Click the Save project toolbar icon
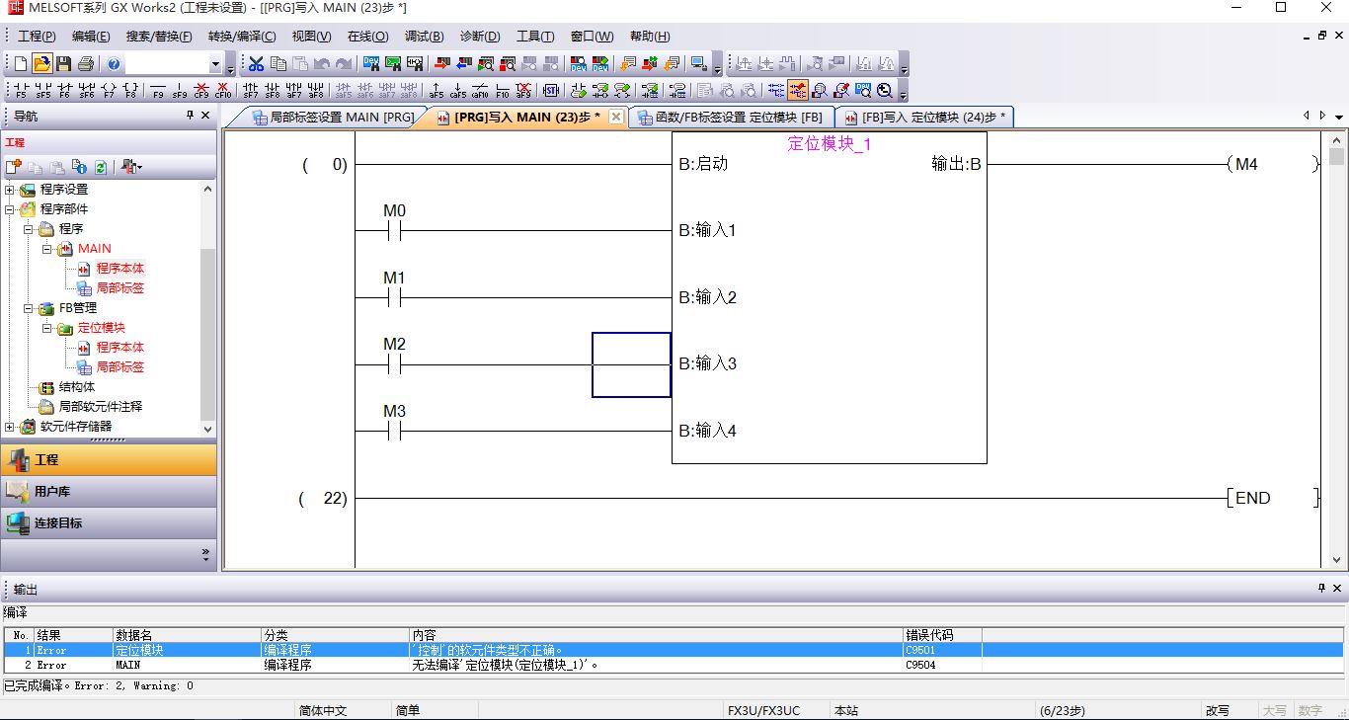Image resolution: width=1349 pixels, height=720 pixels. click(x=63, y=64)
